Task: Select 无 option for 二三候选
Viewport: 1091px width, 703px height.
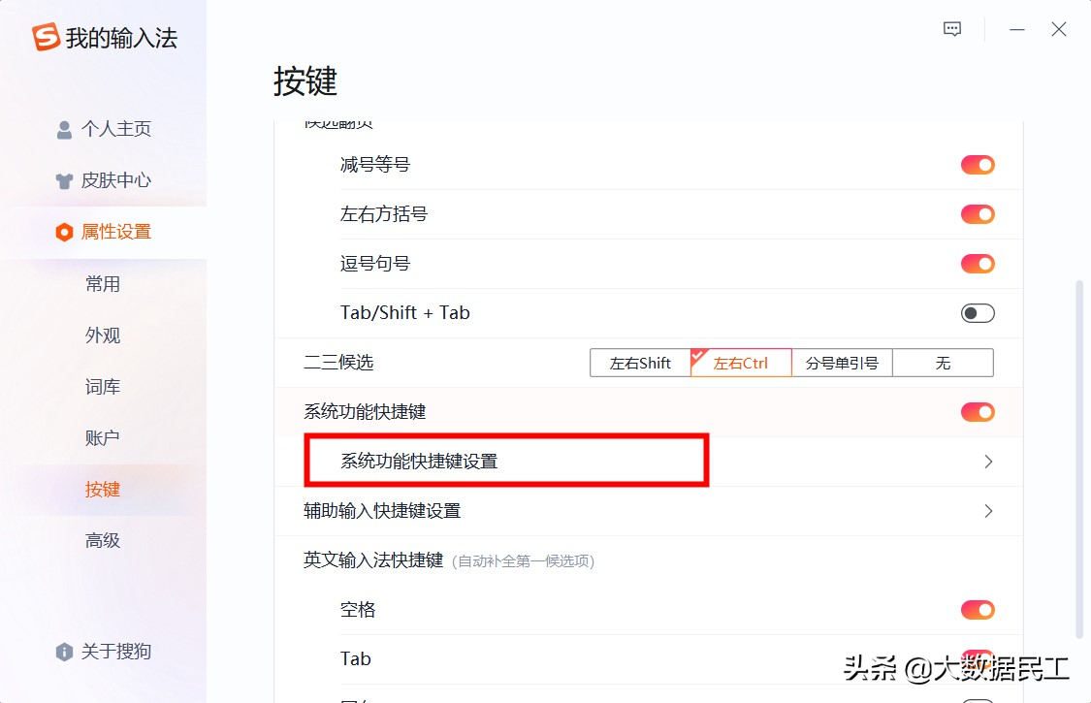Action: point(943,363)
